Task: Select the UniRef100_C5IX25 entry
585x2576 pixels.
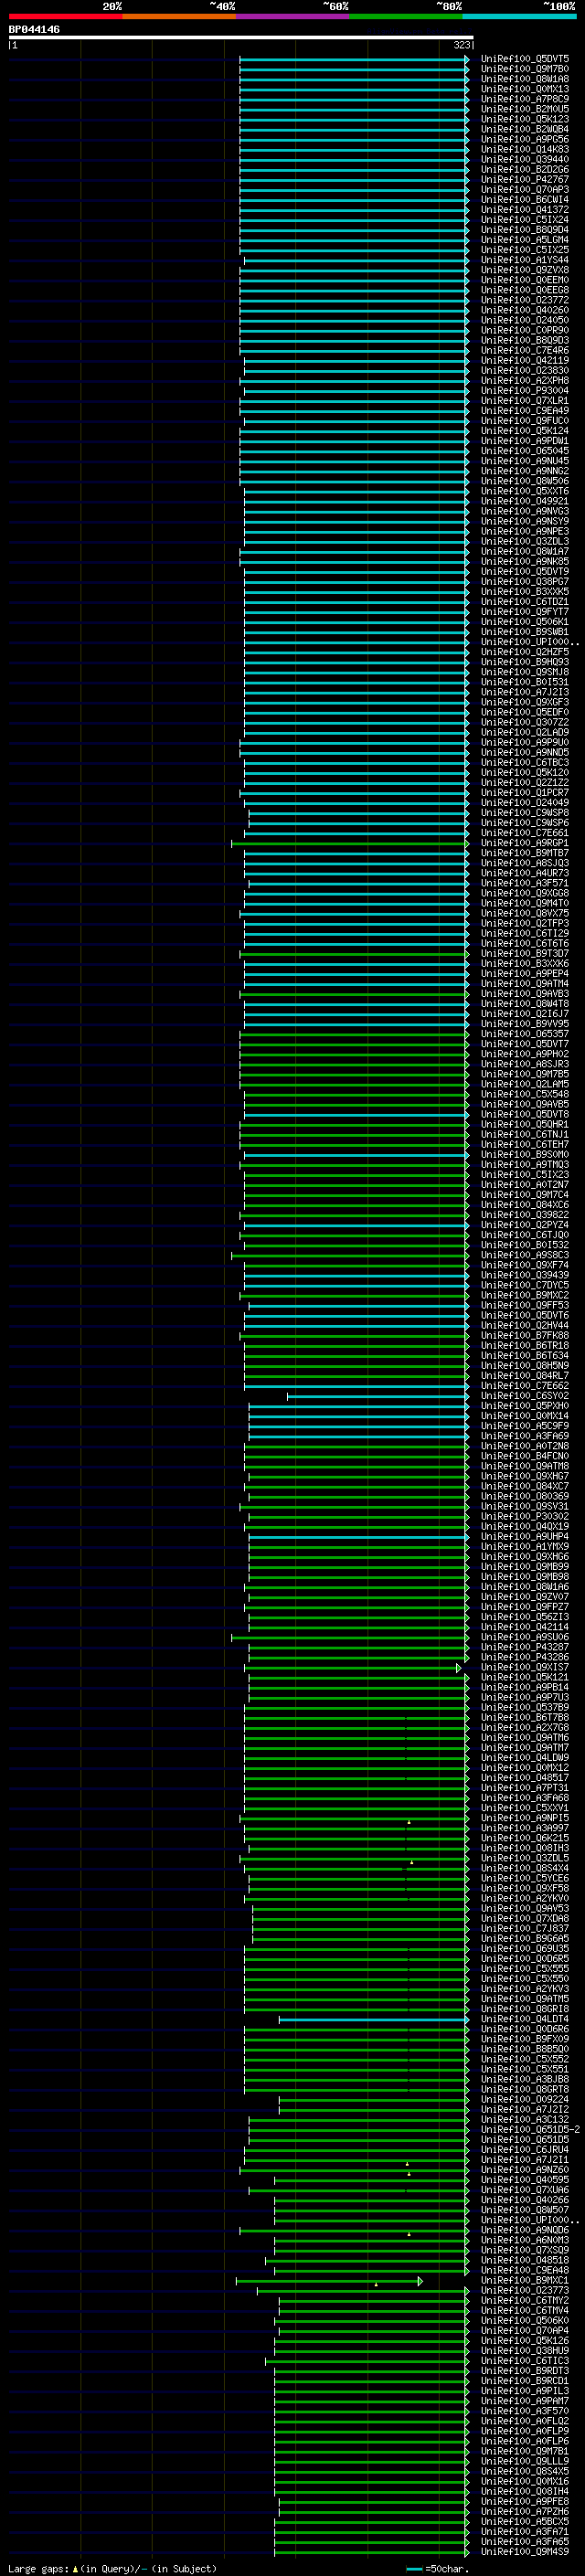Action: pos(525,251)
